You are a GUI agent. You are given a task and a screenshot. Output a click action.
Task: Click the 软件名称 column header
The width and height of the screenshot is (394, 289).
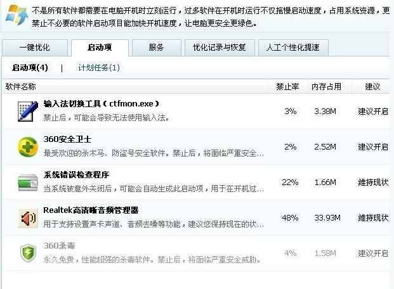click(21, 86)
